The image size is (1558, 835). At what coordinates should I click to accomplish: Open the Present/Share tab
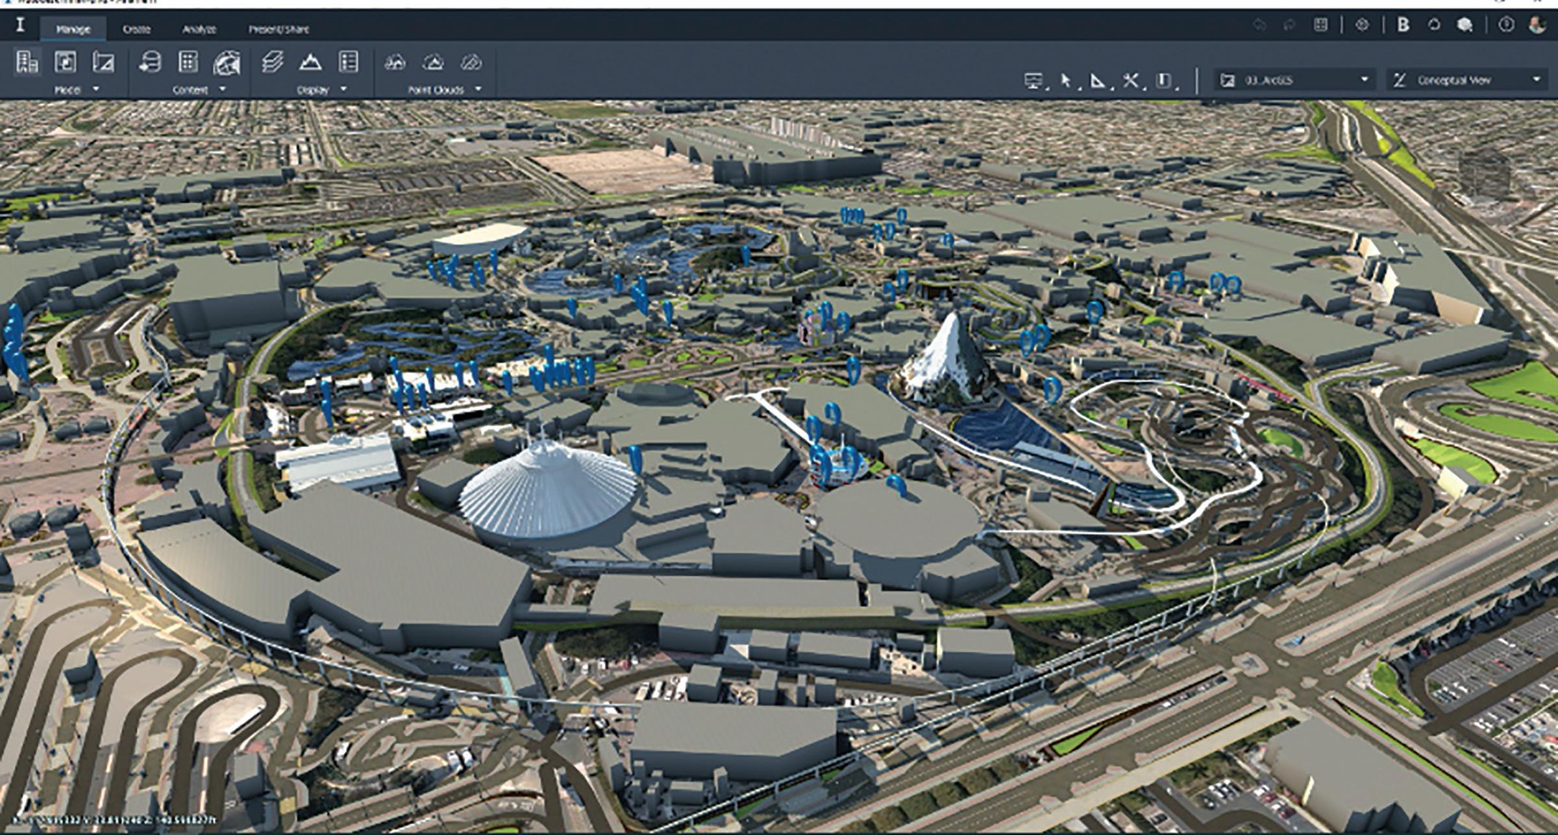(278, 29)
